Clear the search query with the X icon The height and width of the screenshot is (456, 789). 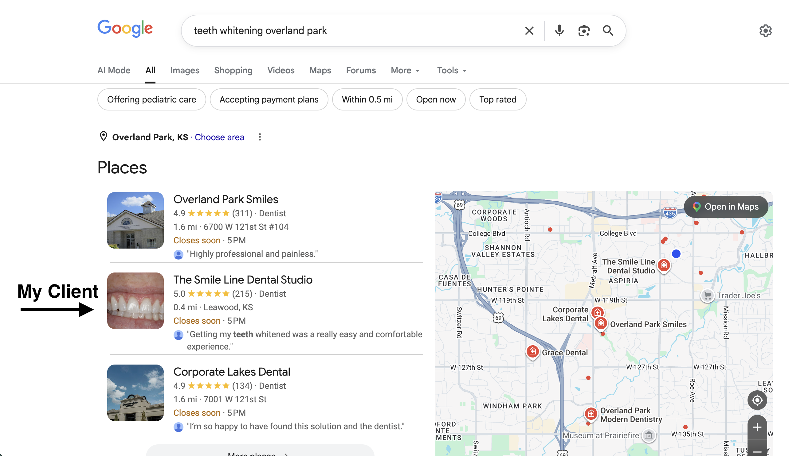529,30
